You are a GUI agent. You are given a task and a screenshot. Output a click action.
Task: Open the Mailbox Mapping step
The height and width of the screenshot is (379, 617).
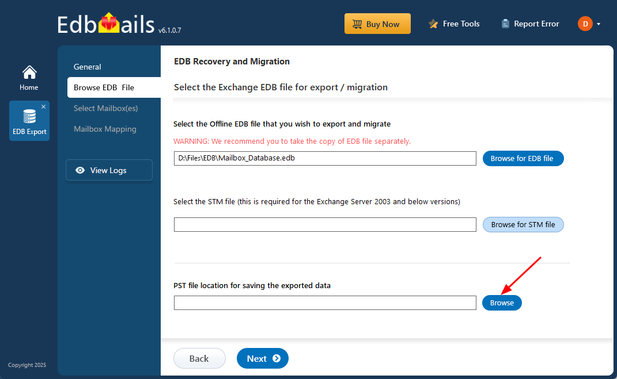pos(105,129)
